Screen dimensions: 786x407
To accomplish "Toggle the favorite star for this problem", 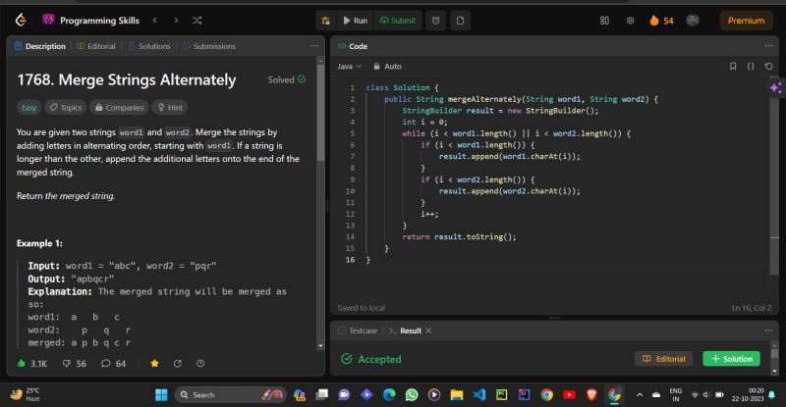I will tap(154, 364).
